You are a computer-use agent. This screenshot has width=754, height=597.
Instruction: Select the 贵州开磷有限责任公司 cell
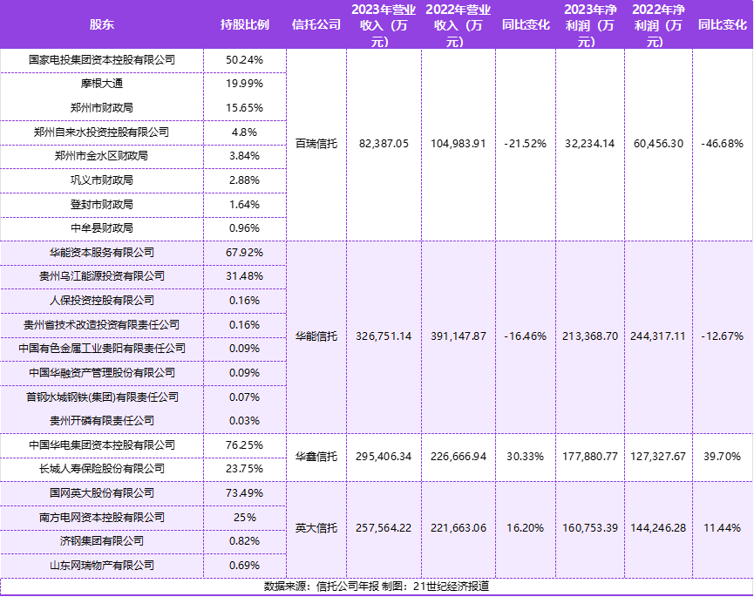click(101, 421)
